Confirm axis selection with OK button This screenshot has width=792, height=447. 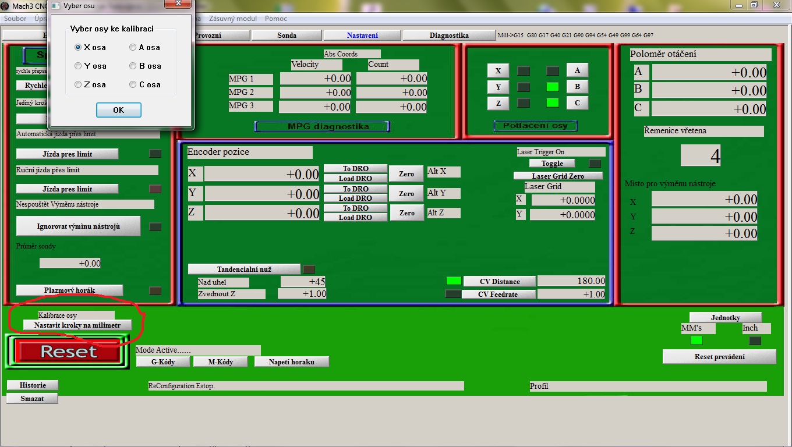(x=118, y=110)
